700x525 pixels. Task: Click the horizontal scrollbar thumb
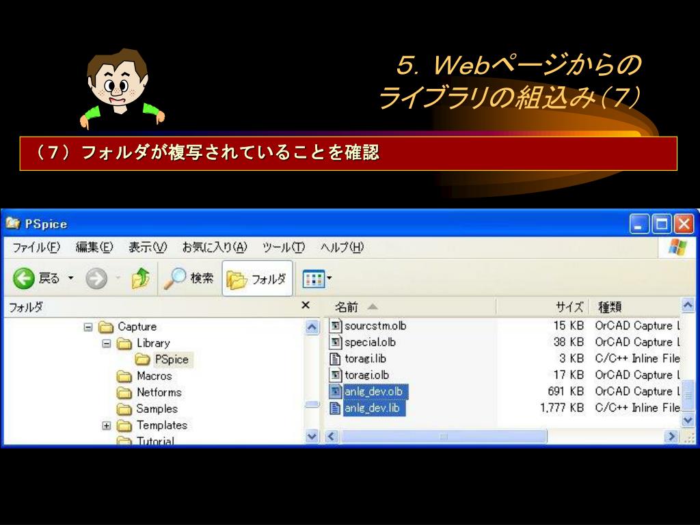pos(443,437)
